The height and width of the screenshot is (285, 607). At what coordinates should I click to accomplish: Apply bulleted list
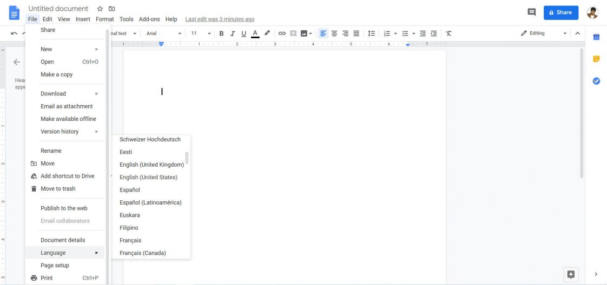coord(405,33)
